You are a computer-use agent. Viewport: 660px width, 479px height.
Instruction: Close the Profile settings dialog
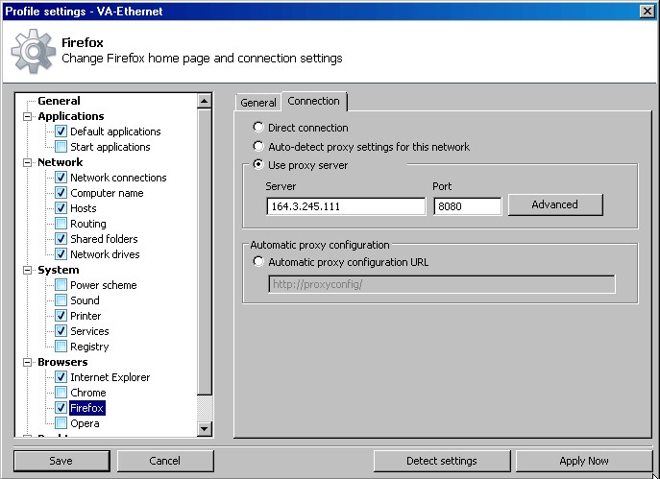pyautogui.click(x=647, y=12)
